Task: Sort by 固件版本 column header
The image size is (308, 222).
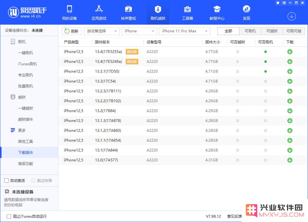Action: point(102,42)
